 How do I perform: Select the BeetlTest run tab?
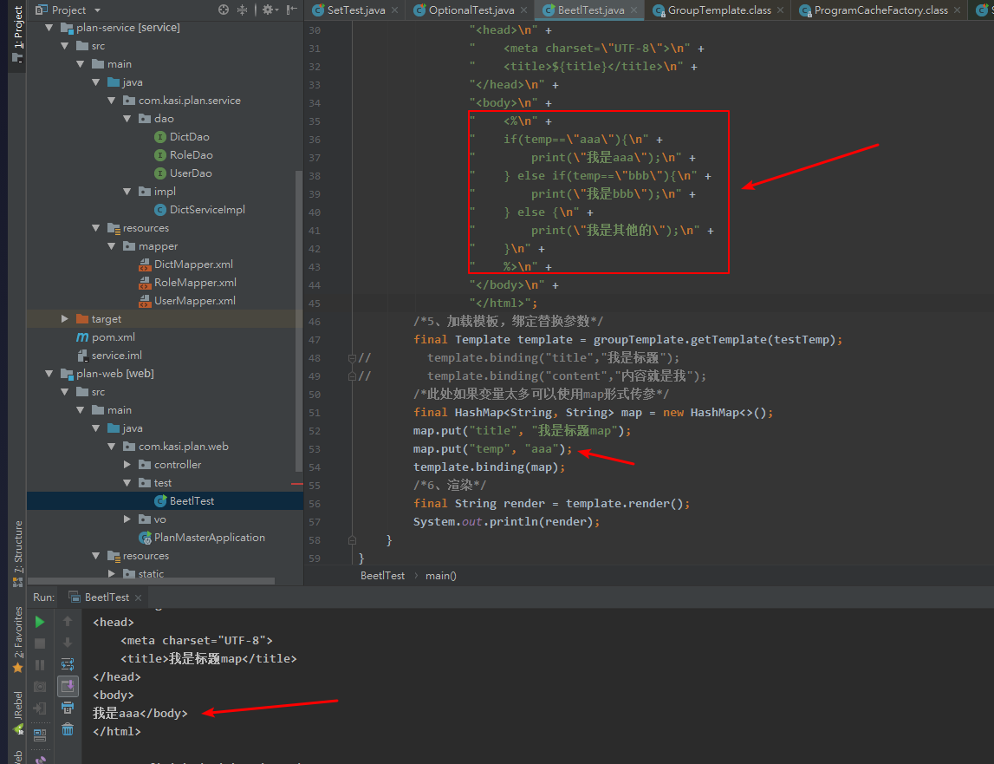107,597
